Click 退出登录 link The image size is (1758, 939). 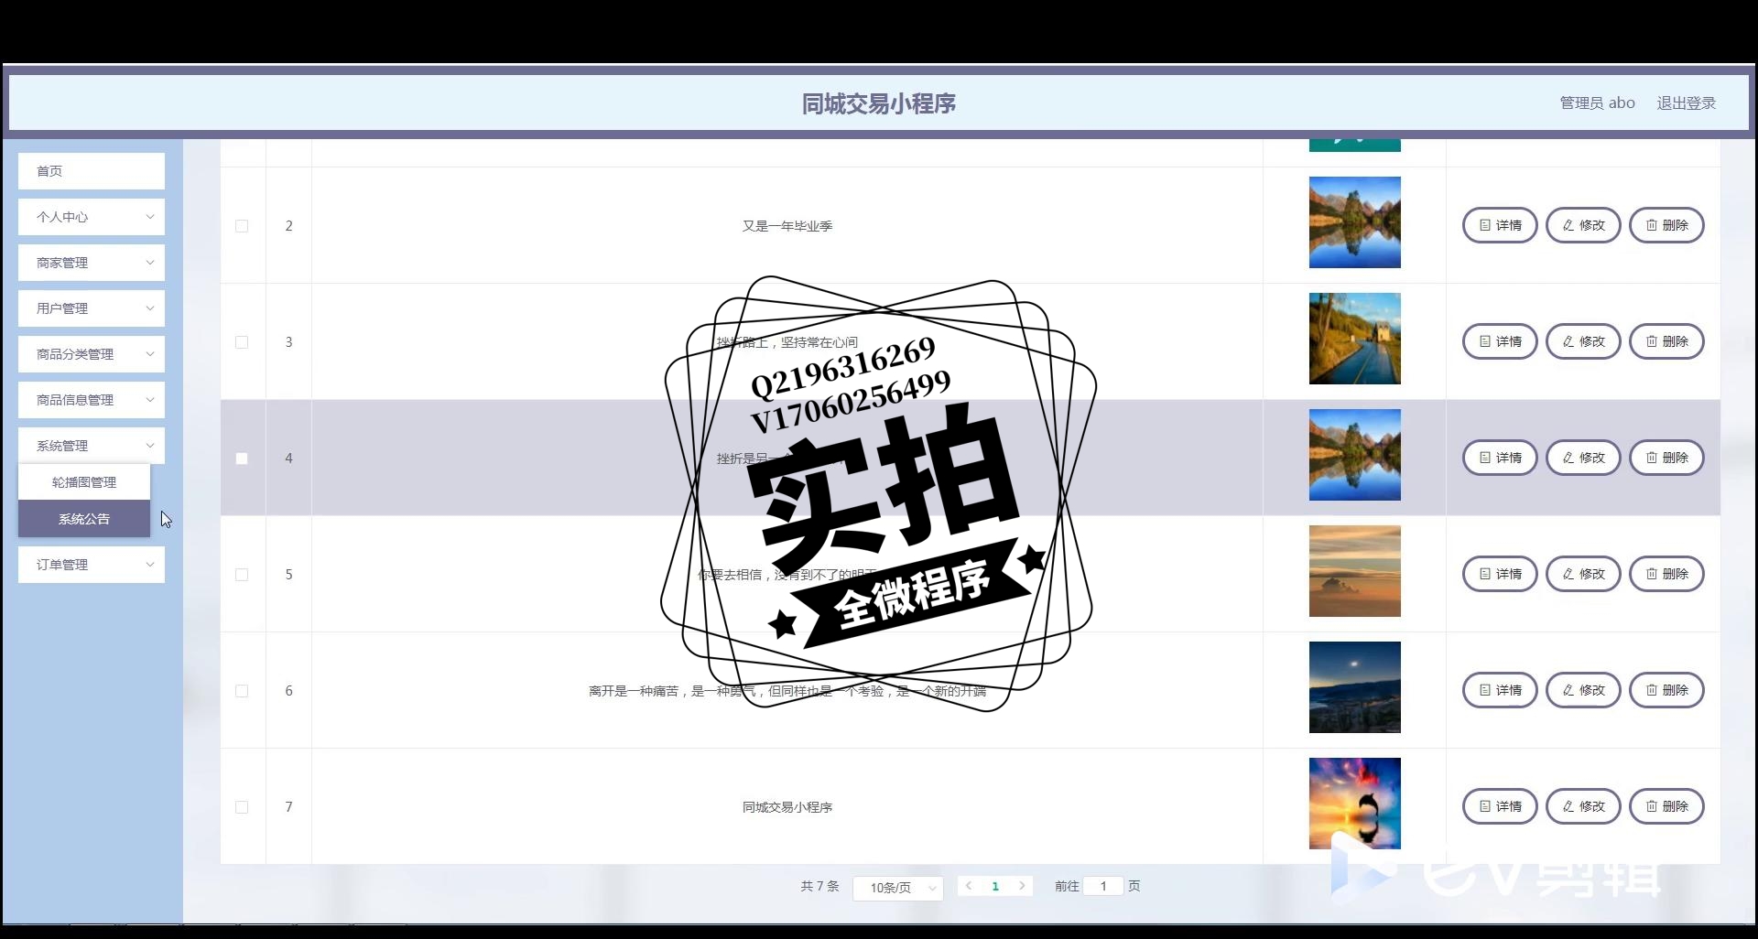(1687, 103)
